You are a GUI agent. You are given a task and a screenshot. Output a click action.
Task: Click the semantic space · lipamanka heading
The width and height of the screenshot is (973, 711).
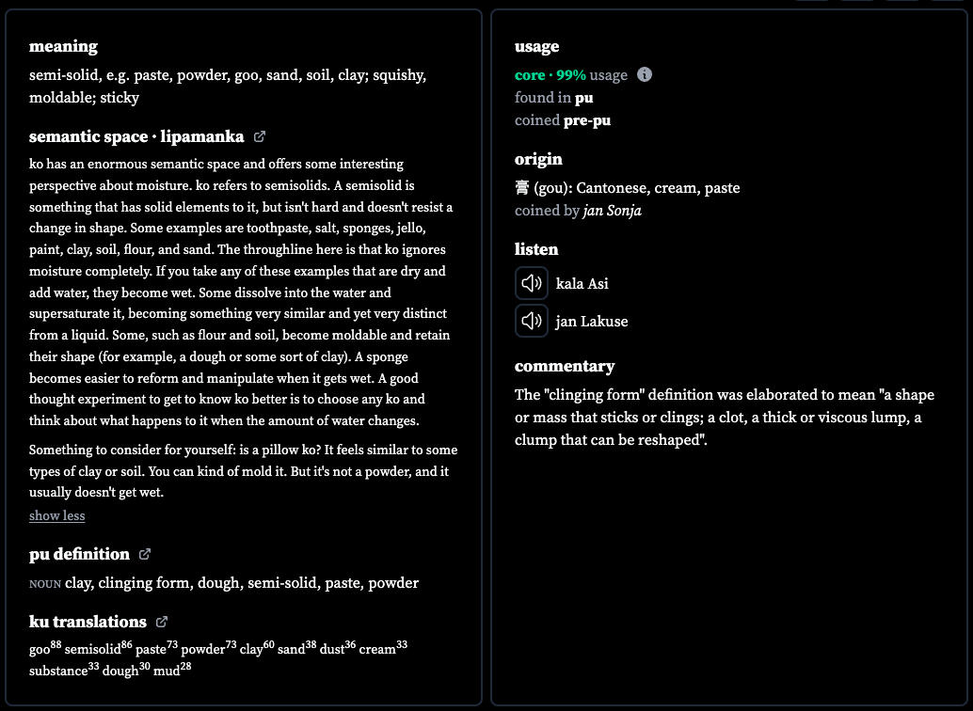pyautogui.click(x=136, y=136)
